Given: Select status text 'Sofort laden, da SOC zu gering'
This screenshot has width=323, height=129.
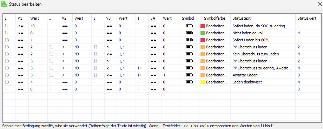Looking at the screenshot, I should click(x=258, y=26).
